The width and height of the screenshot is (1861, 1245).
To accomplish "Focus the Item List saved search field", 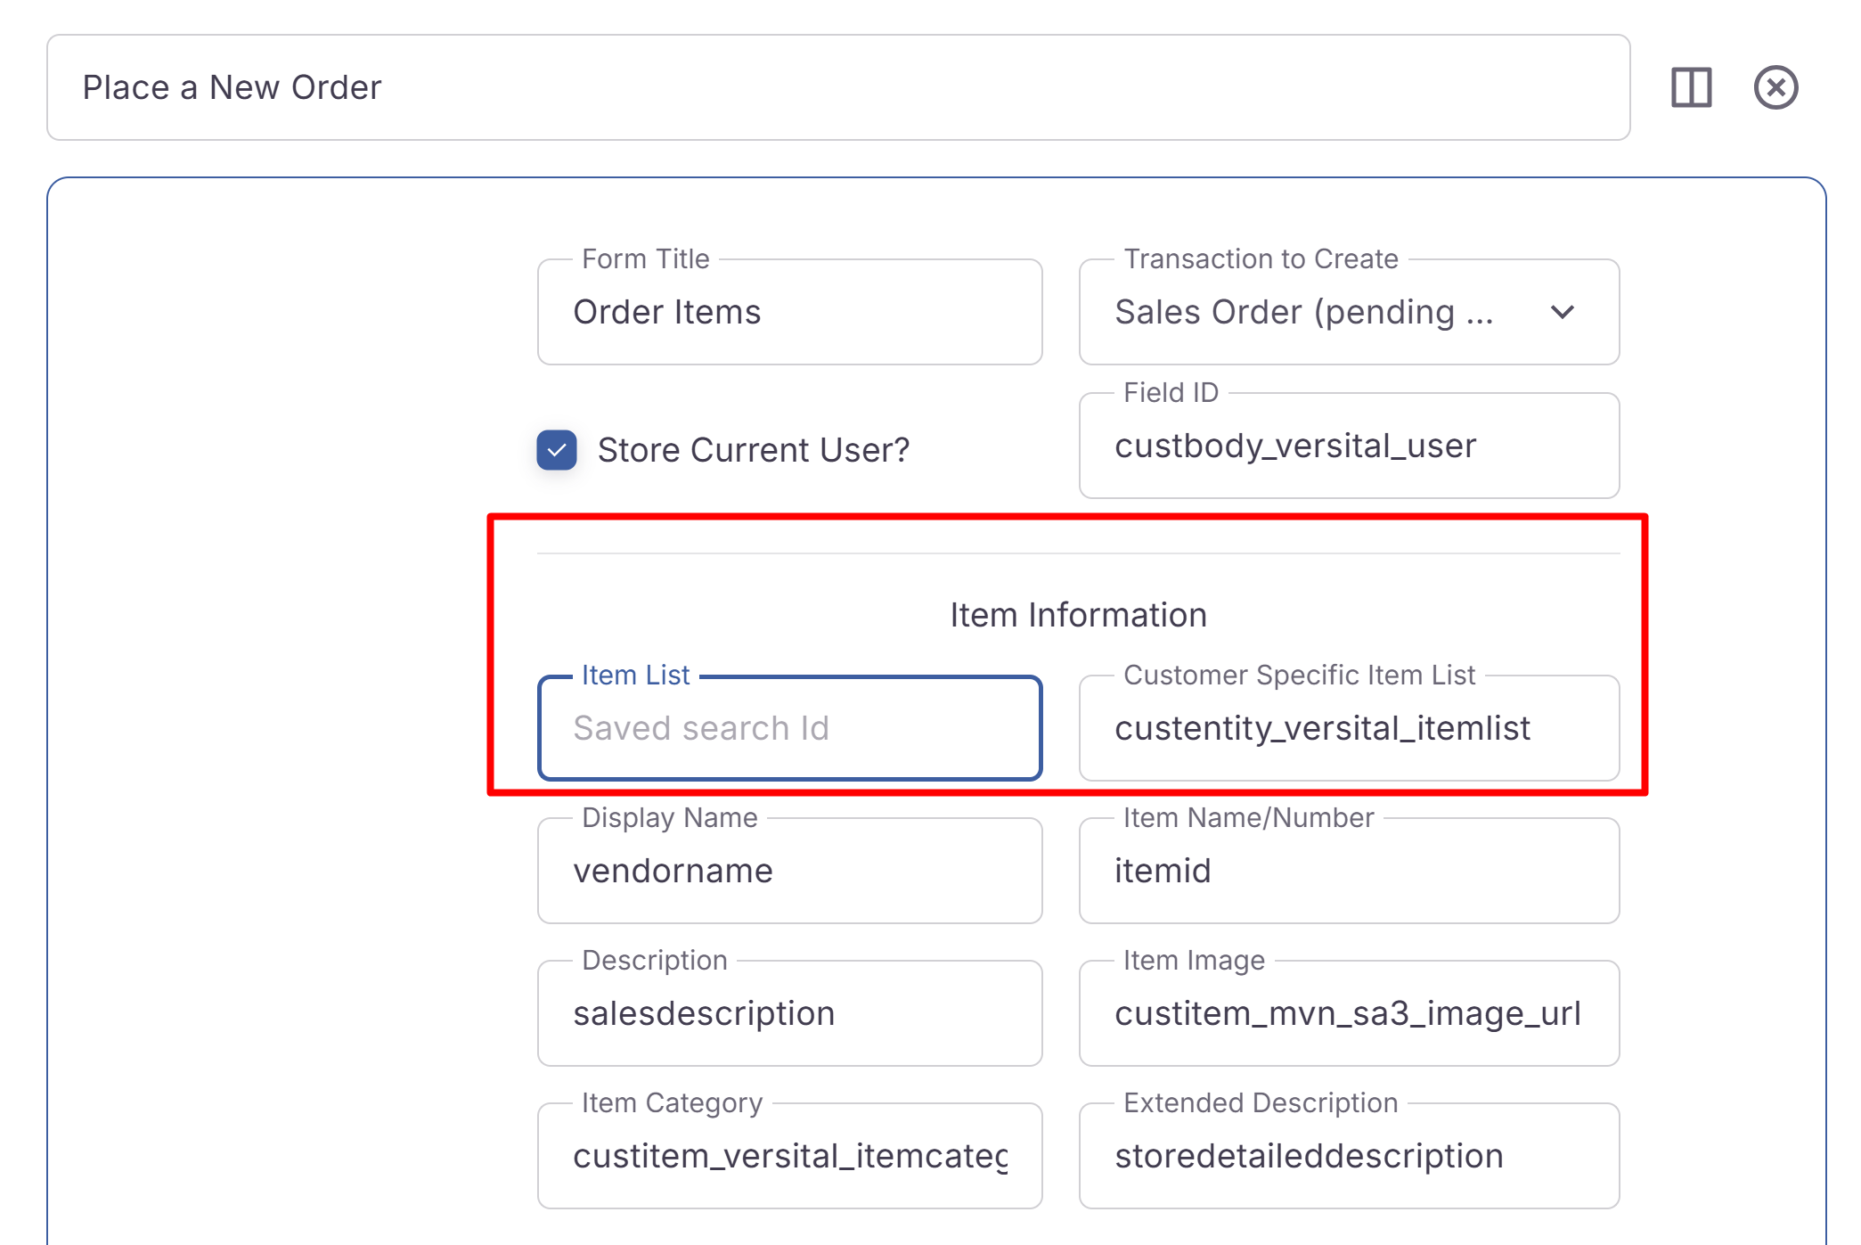I will coord(789,728).
